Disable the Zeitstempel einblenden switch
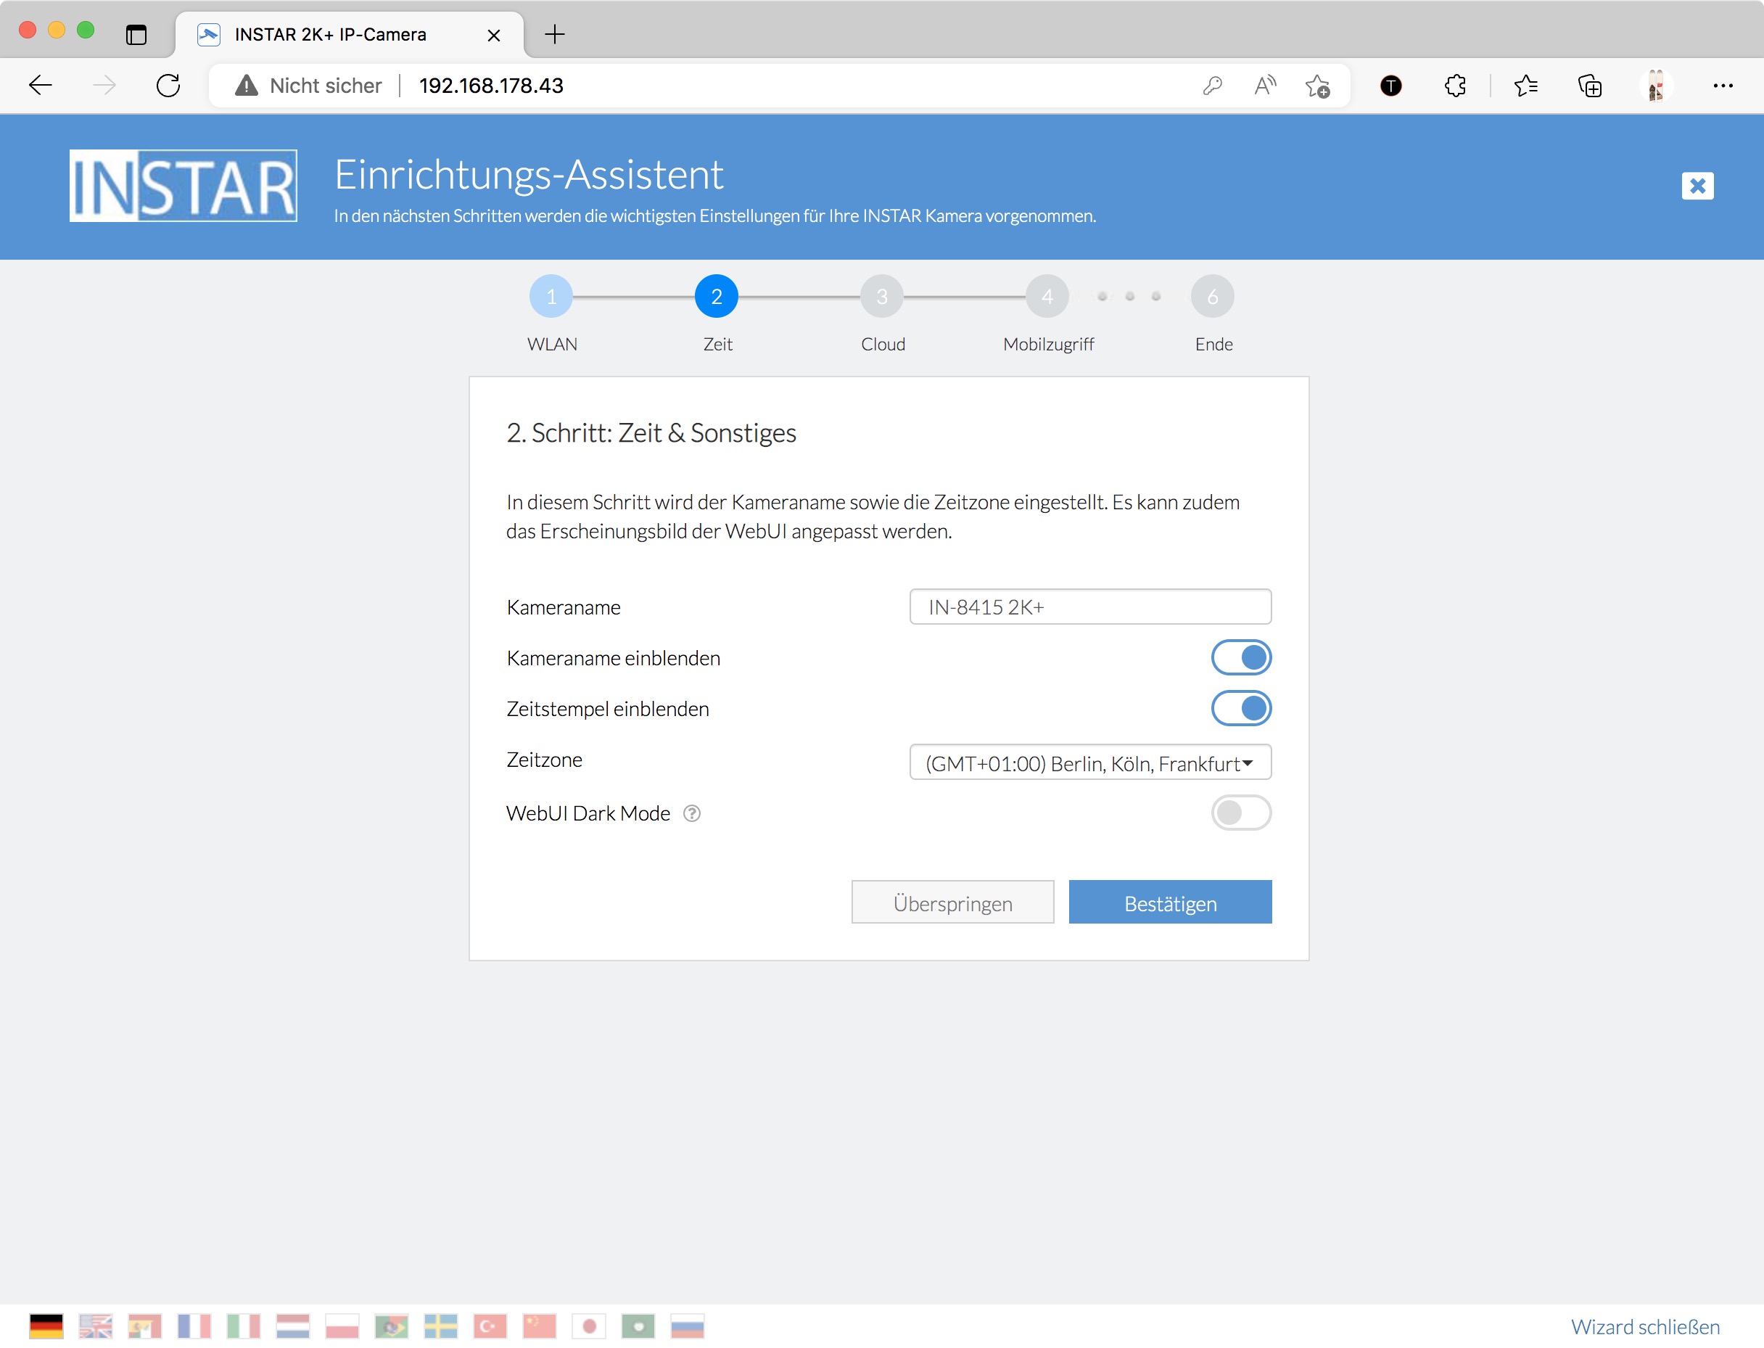Screen dimensions: 1764x1348 (x=1240, y=709)
